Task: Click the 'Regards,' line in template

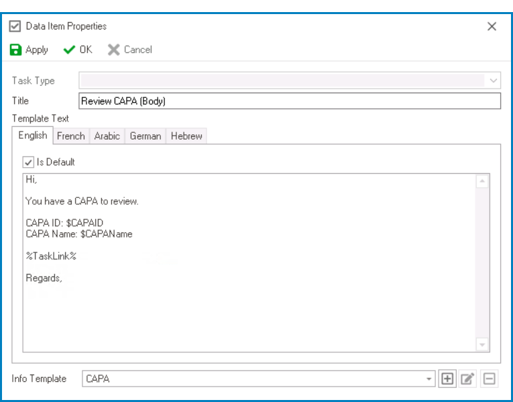Action: [44, 278]
